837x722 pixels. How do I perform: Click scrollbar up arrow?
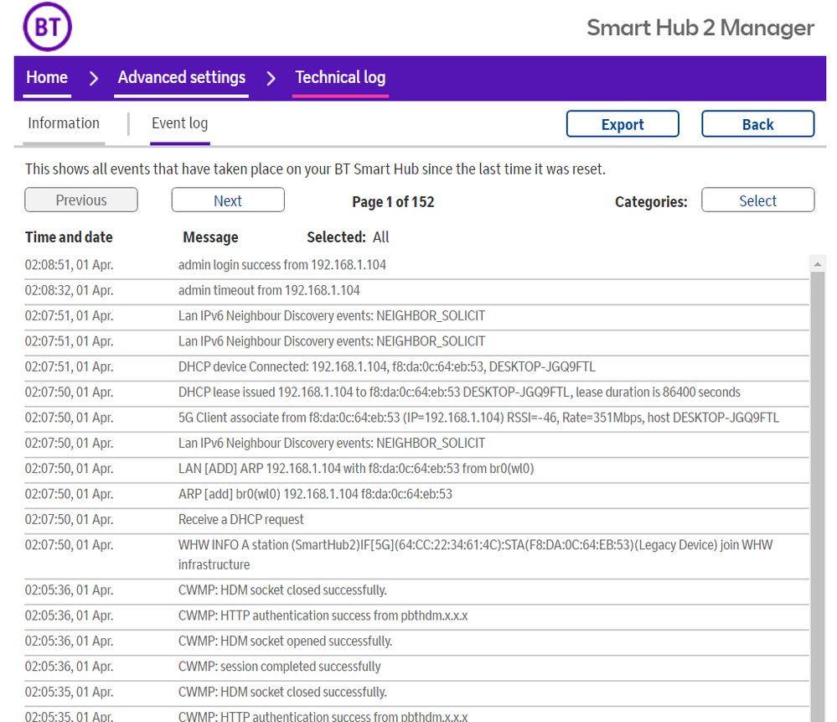817,264
